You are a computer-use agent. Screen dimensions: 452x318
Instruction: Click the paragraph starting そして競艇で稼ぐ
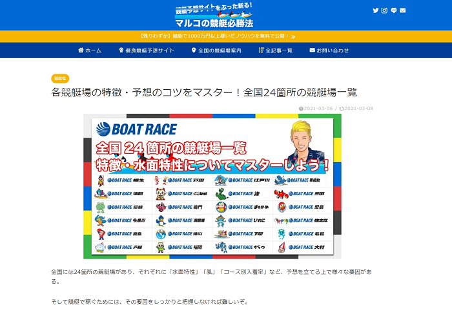point(150,302)
